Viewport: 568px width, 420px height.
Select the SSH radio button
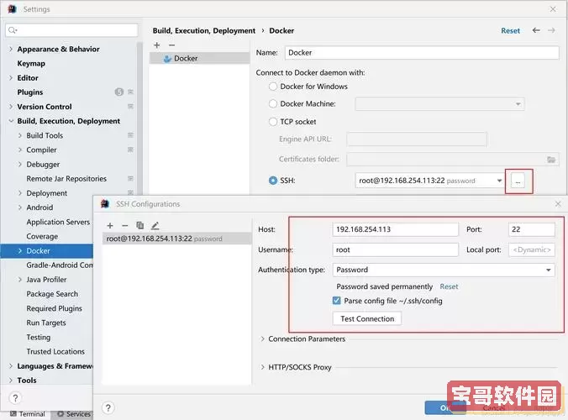click(x=273, y=181)
